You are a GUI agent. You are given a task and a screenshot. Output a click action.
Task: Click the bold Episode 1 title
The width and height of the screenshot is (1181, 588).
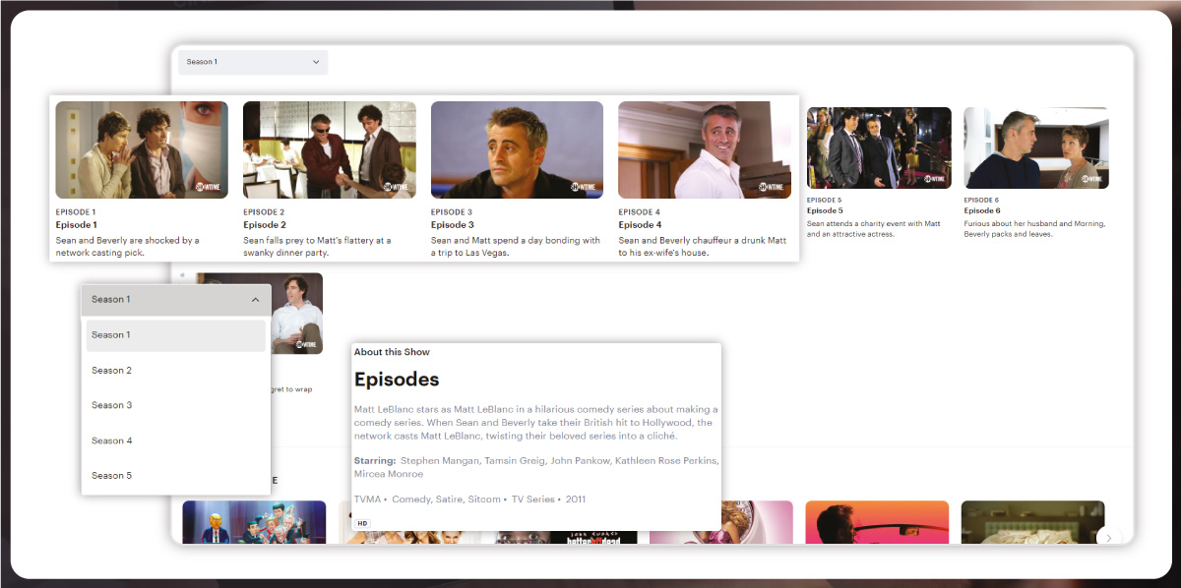(x=77, y=225)
